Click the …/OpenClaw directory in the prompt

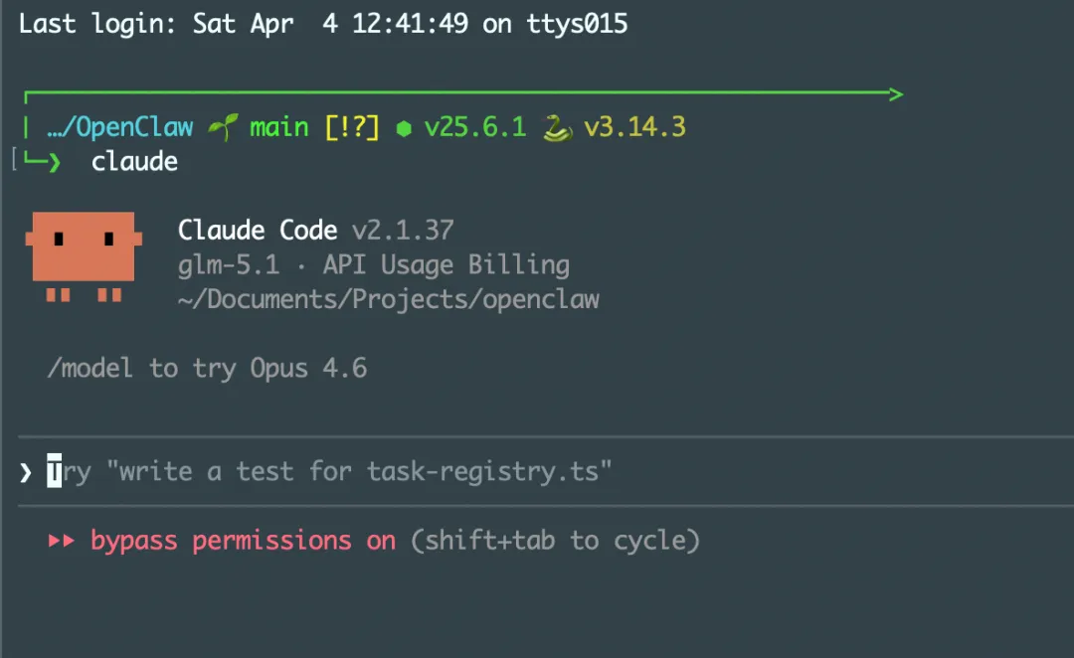click(120, 127)
